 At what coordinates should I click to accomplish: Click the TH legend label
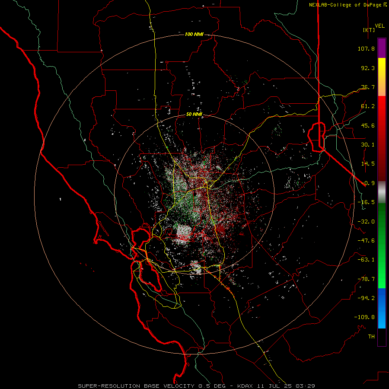(371, 337)
